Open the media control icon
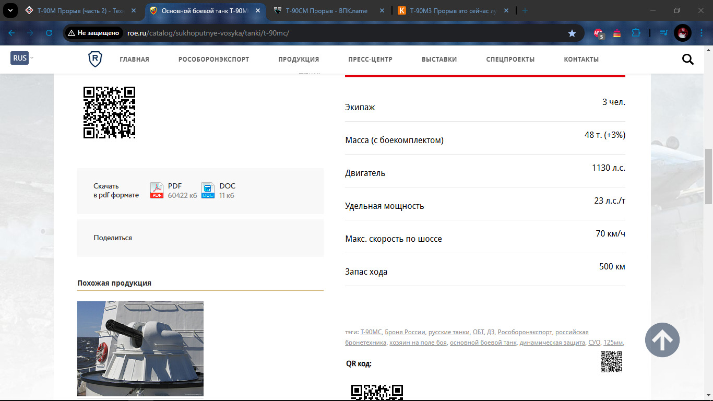This screenshot has height=401, width=713. [664, 33]
